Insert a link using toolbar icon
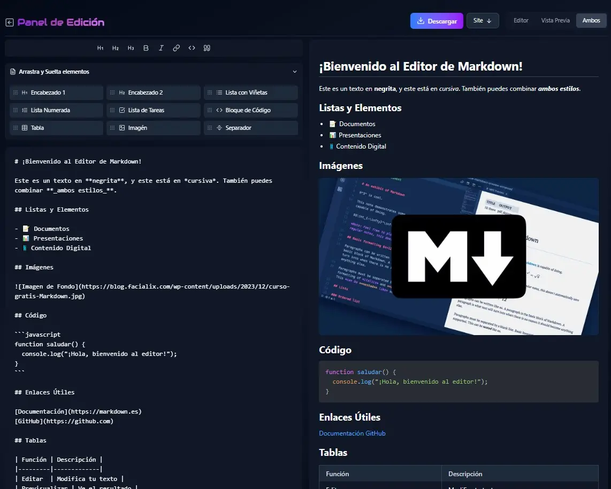The image size is (611, 489). click(176, 48)
